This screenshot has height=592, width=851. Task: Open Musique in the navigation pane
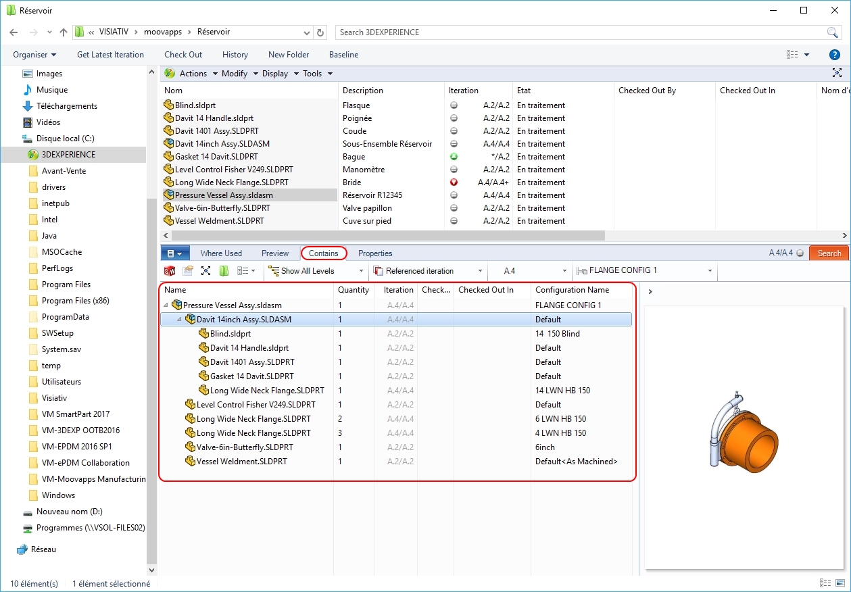click(52, 90)
